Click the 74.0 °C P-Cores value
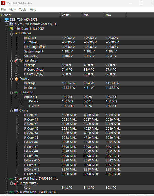The width and height of the screenshot is (154, 196). point(67,70)
